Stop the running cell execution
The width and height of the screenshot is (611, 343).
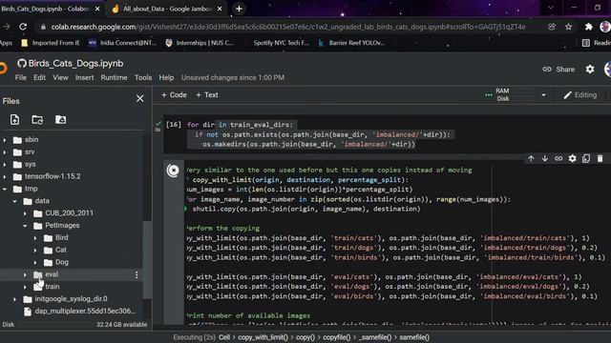pos(173,171)
